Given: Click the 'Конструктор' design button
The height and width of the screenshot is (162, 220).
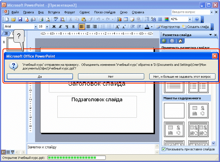Looking at the screenshot, I should [168, 27].
